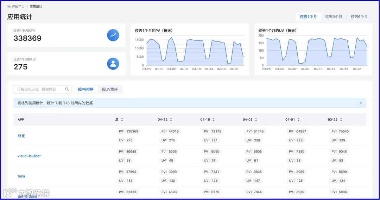Click the PV: 9050 cell
Image resolution: width=380 pixels, height=200 pixels.
211,151
